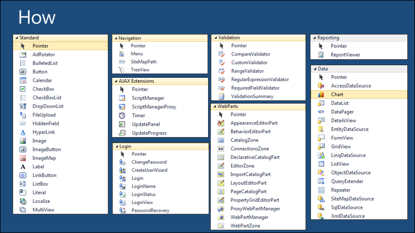Collapse the Data toolbox group

(x=314, y=69)
